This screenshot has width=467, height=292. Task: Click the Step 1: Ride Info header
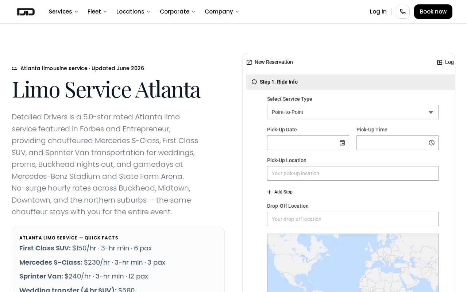coord(351,82)
